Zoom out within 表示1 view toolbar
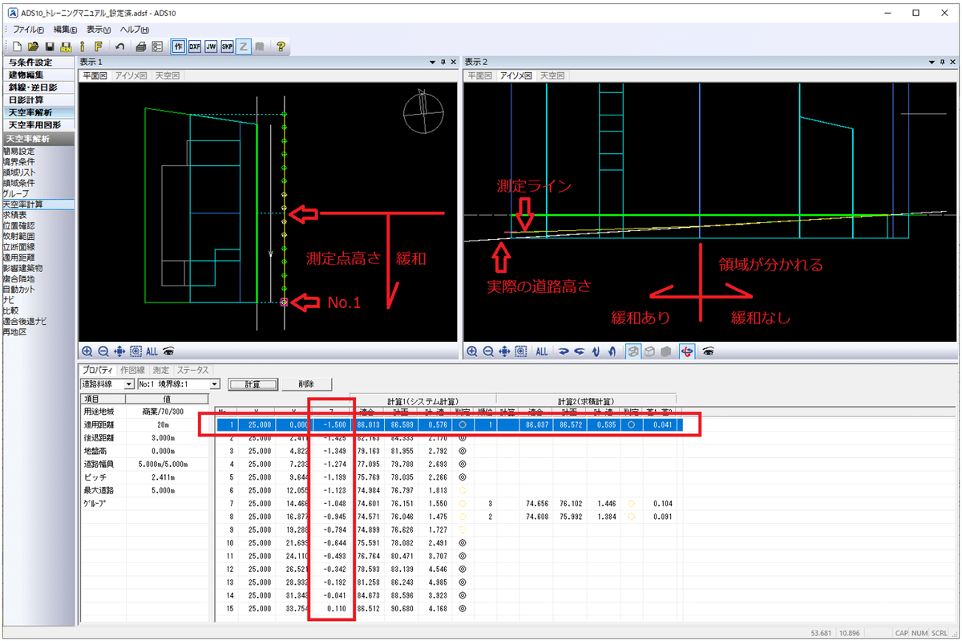962x641 pixels. (103, 351)
